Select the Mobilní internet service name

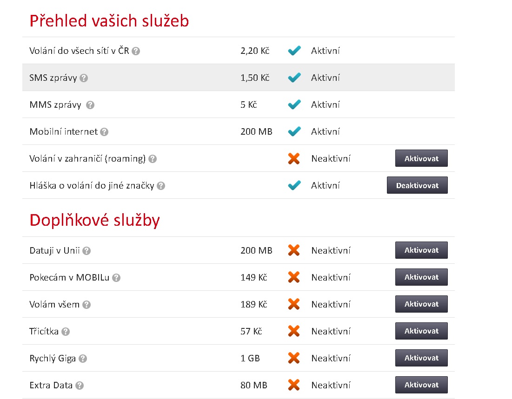pyautogui.click(x=63, y=132)
